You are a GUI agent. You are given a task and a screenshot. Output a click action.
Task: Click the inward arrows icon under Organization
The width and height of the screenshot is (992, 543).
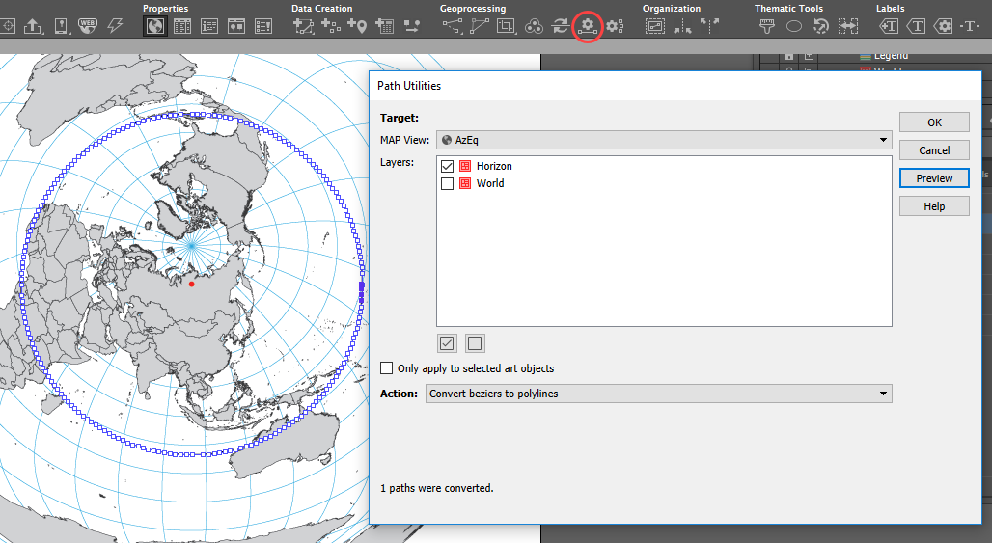coord(682,26)
